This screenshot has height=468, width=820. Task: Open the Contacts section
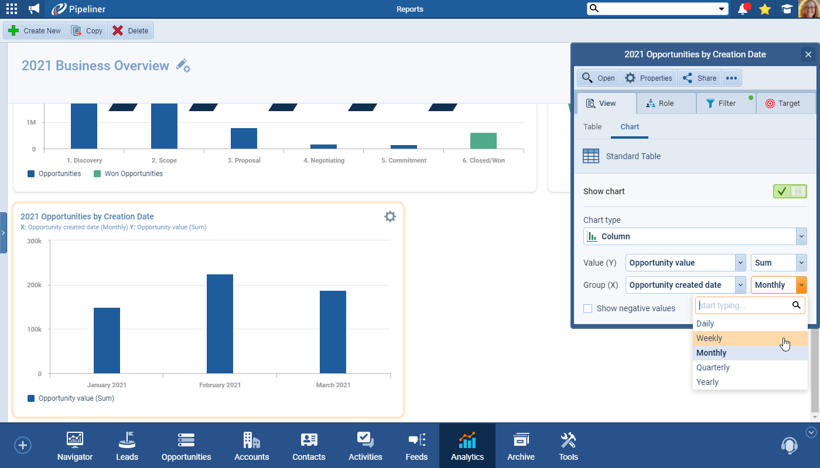[x=308, y=445]
